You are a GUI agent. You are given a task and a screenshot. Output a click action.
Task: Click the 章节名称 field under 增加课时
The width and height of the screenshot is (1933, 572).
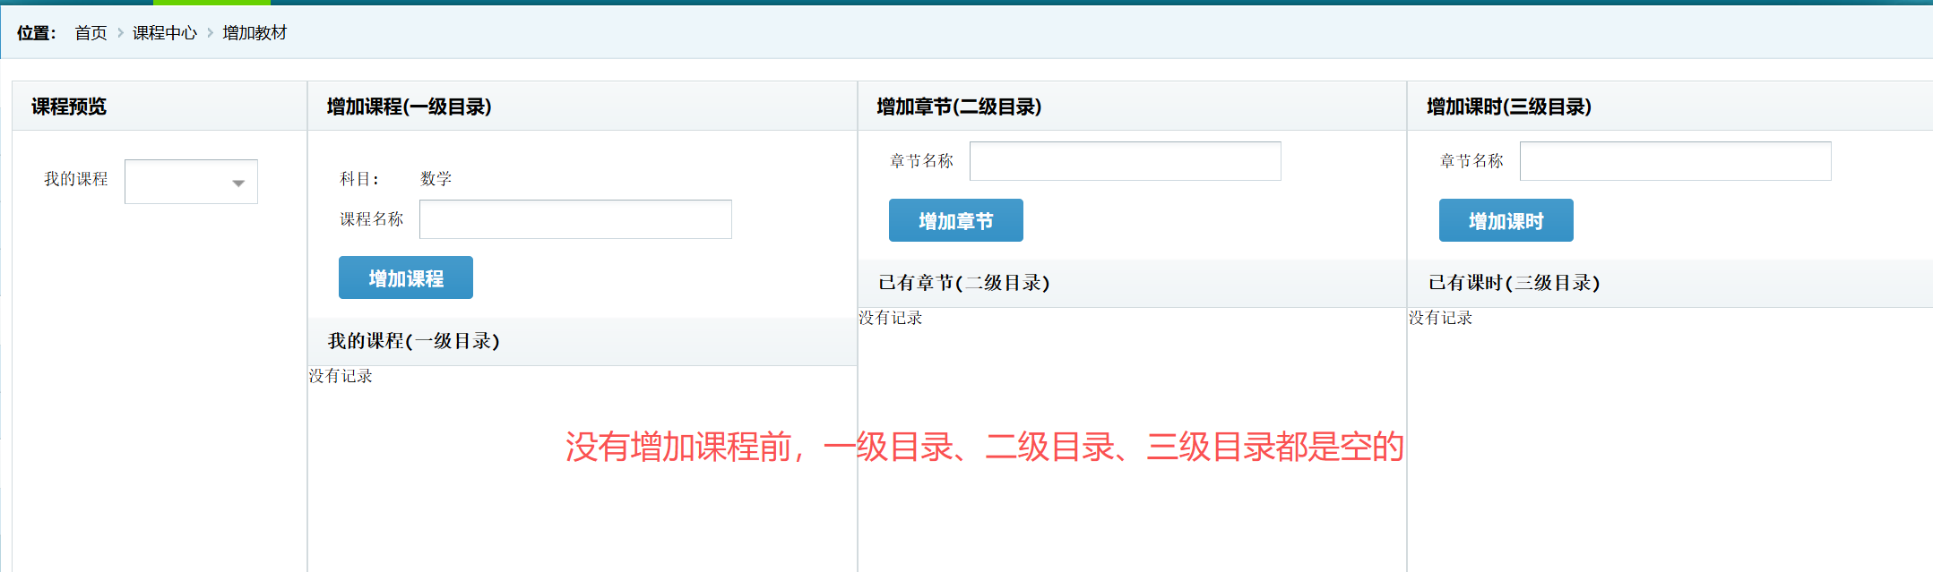[x=1675, y=161]
